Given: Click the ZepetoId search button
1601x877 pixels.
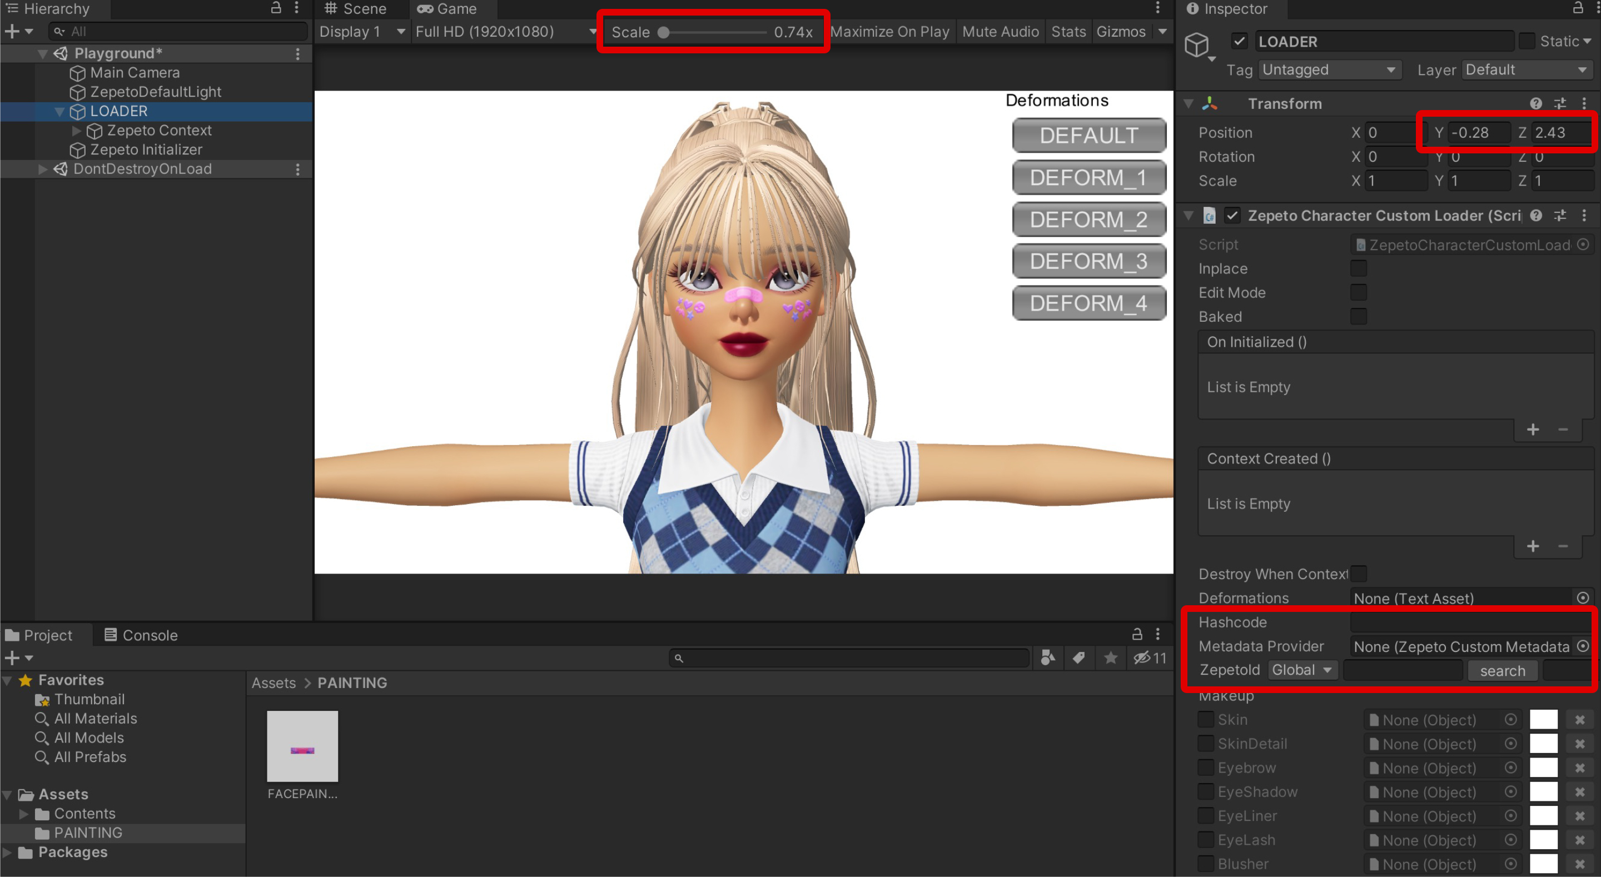Looking at the screenshot, I should click(1502, 671).
